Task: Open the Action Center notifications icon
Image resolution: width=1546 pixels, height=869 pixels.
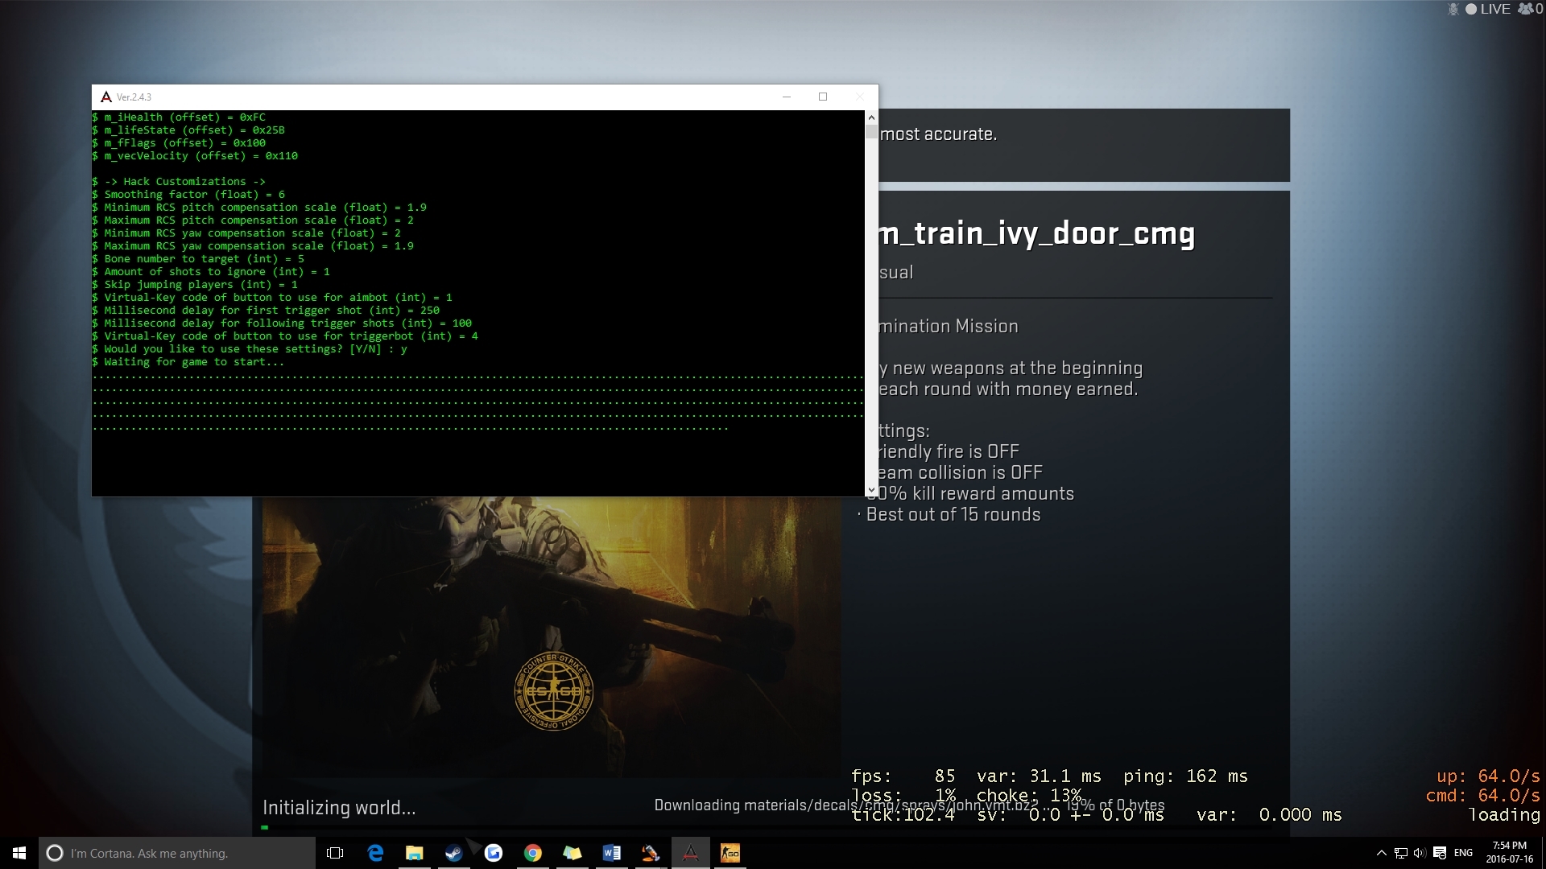Action: tap(1440, 853)
